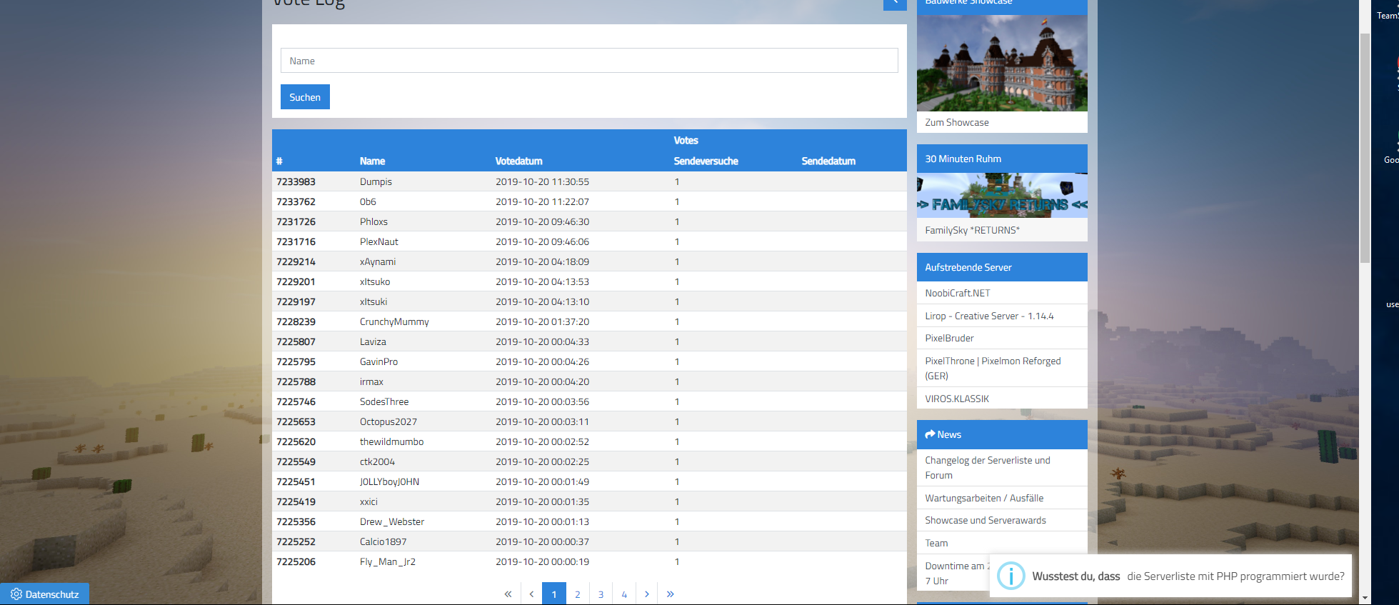Click the page vertical scrollbar thumb

[x=1365, y=148]
